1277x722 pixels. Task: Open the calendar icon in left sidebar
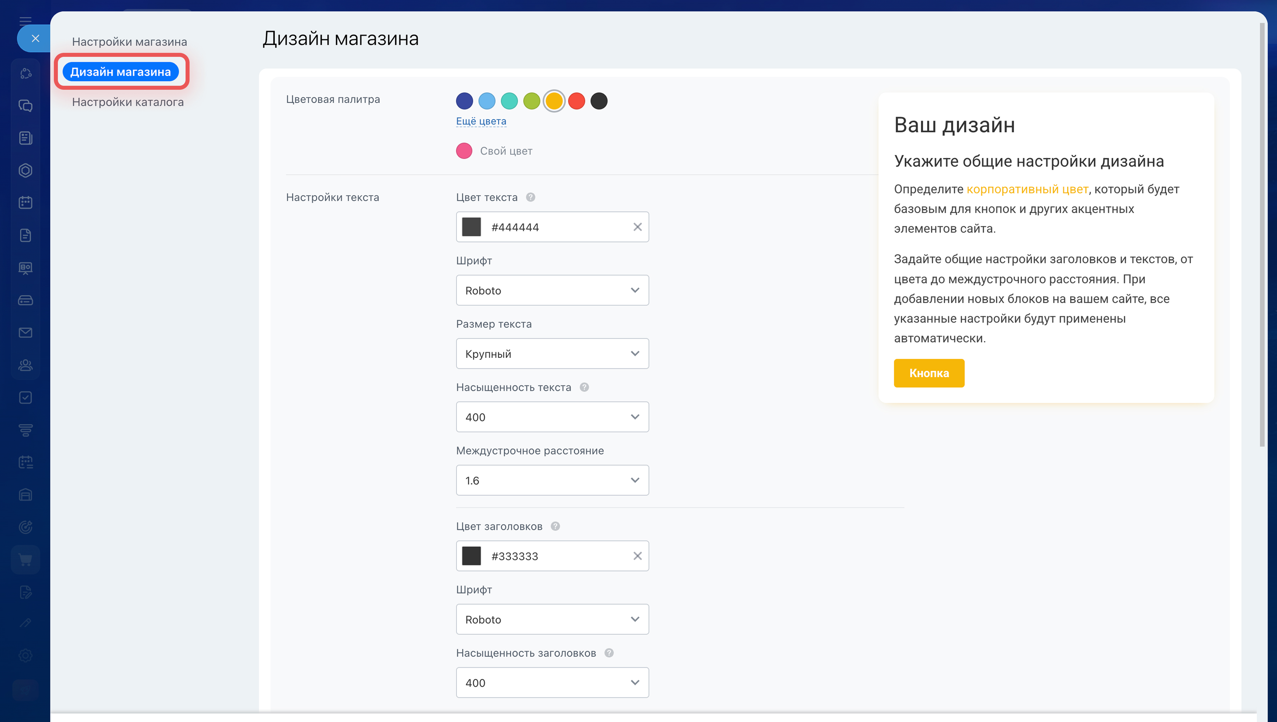pos(25,202)
